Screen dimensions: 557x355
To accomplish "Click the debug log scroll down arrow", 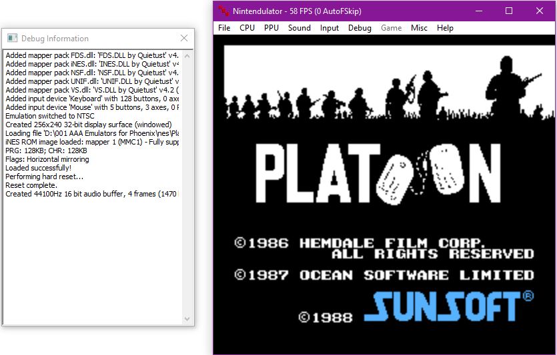I will point(187,319).
